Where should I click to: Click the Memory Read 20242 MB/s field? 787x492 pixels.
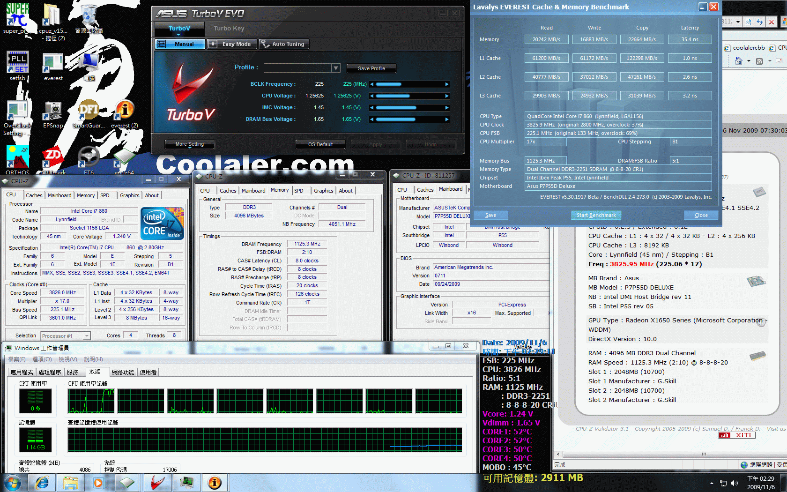546,39
